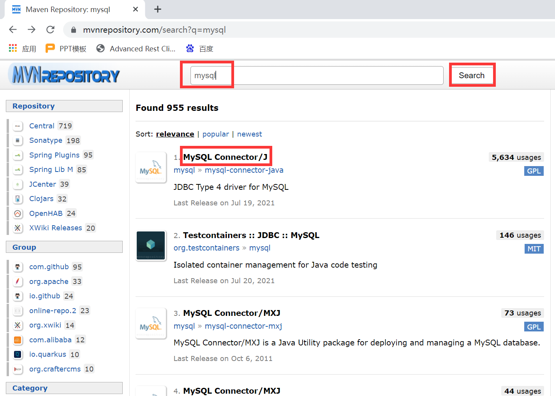The image size is (555, 396).
Task: Open Testcontainers :: JDBC :: MySQL title
Action: click(x=251, y=235)
